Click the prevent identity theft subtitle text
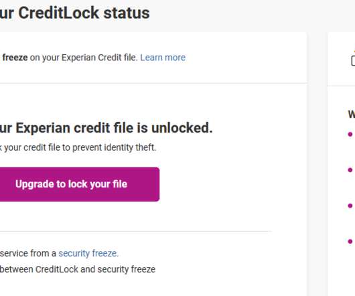This screenshot has height=296, width=355. pos(78,147)
